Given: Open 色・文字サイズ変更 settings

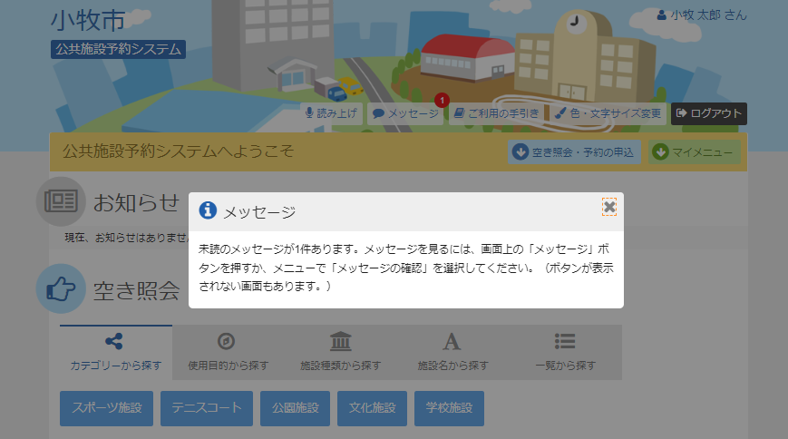Looking at the screenshot, I should coord(608,113).
